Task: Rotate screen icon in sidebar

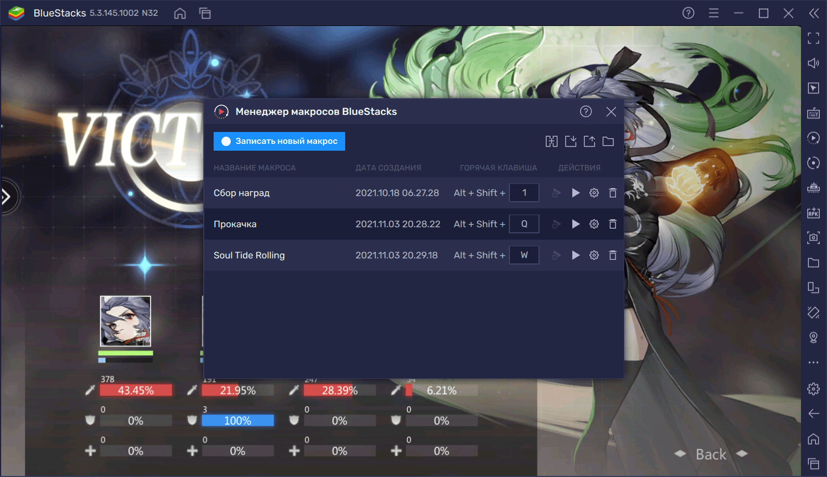Action: tap(813, 312)
